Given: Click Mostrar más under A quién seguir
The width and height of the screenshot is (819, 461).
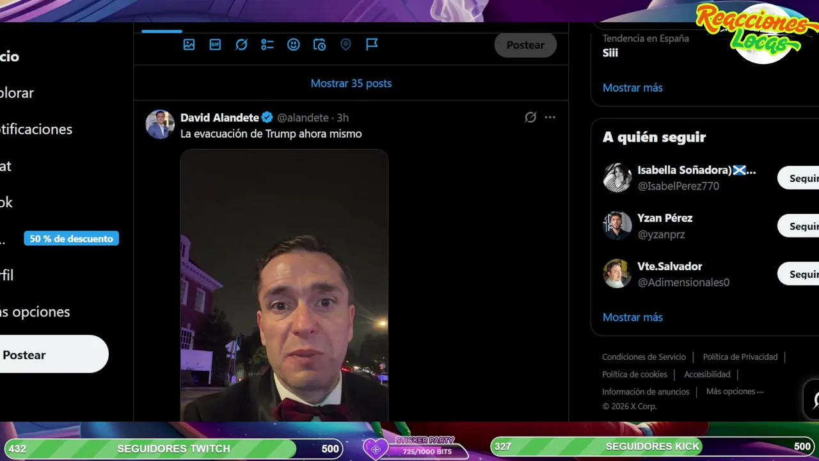Looking at the screenshot, I should (x=632, y=317).
